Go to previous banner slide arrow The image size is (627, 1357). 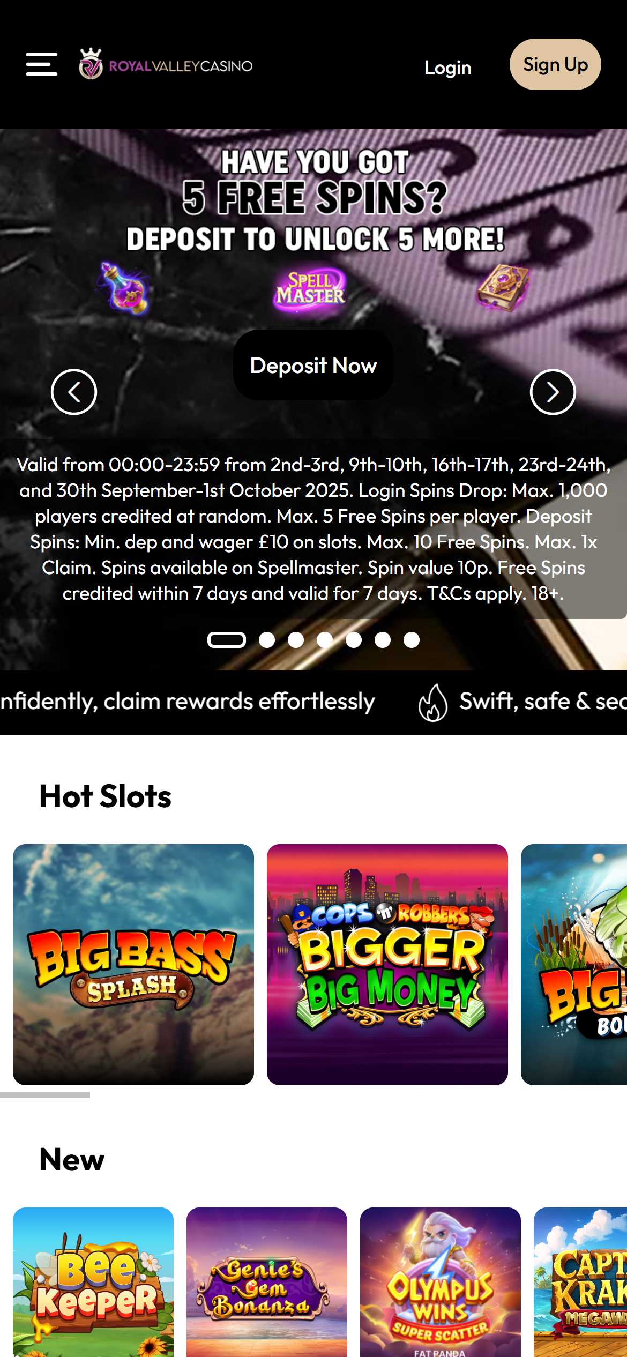pos(74,392)
